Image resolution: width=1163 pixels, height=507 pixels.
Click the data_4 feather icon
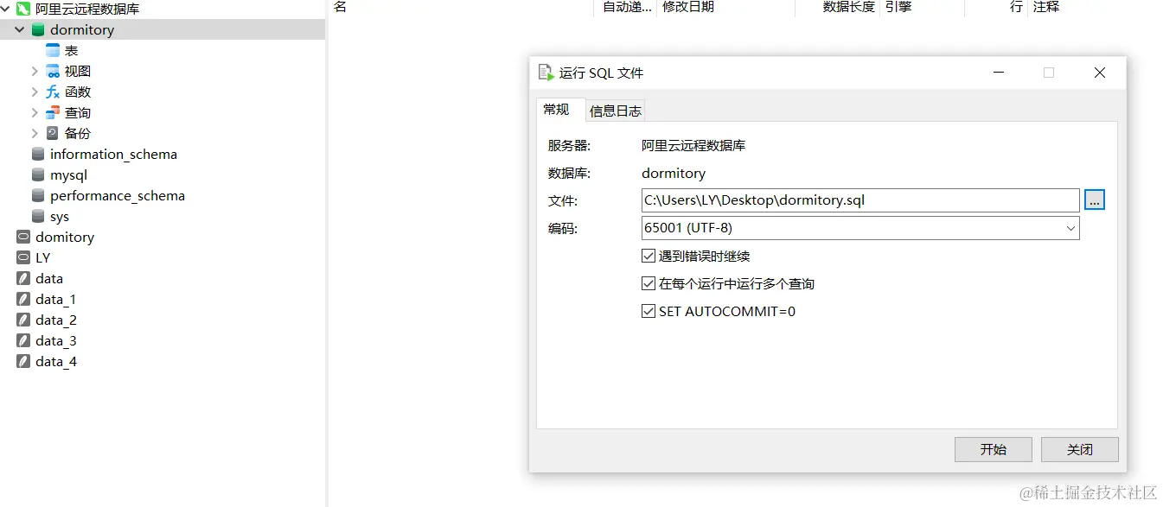click(23, 361)
